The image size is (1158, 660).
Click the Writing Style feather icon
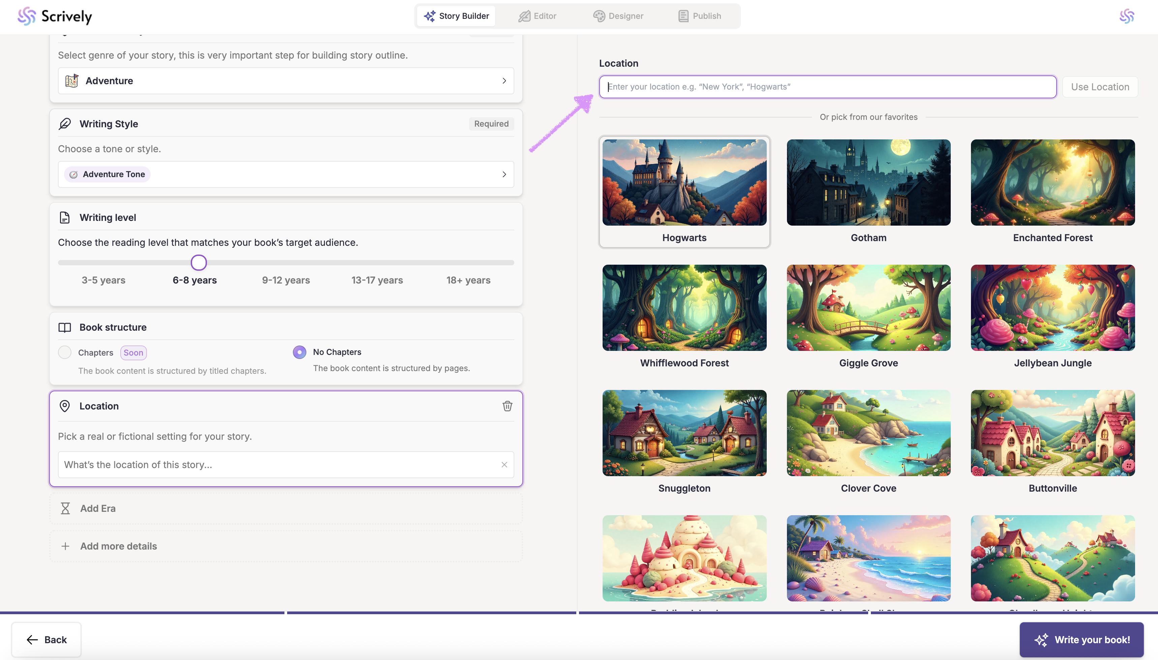(65, 124)
